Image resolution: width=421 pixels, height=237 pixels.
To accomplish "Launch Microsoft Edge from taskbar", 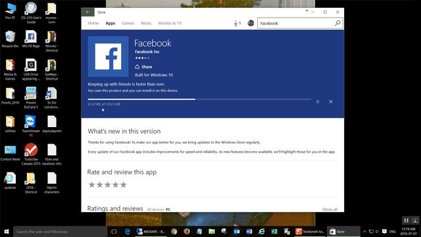I will click(x=128, y=231).
